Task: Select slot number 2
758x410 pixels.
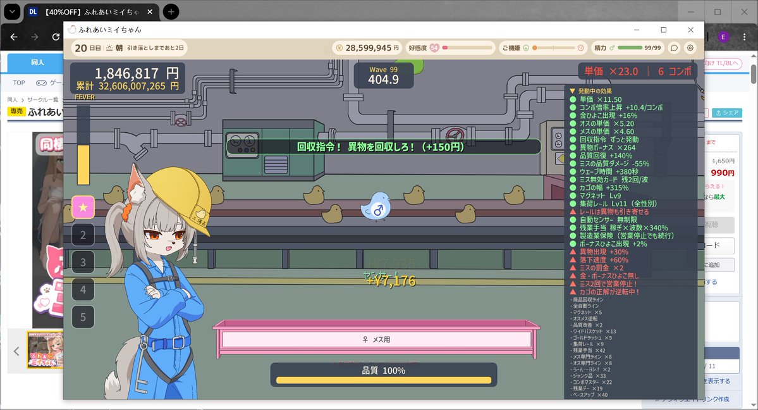Action: pos(83,235)
